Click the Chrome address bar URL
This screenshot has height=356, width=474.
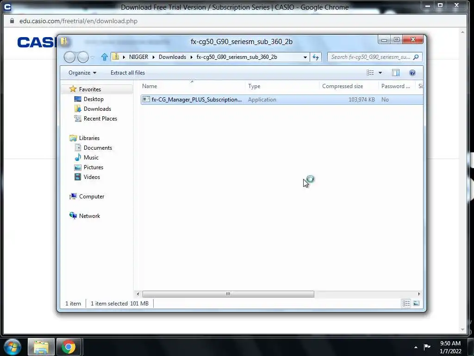[78, 21]
